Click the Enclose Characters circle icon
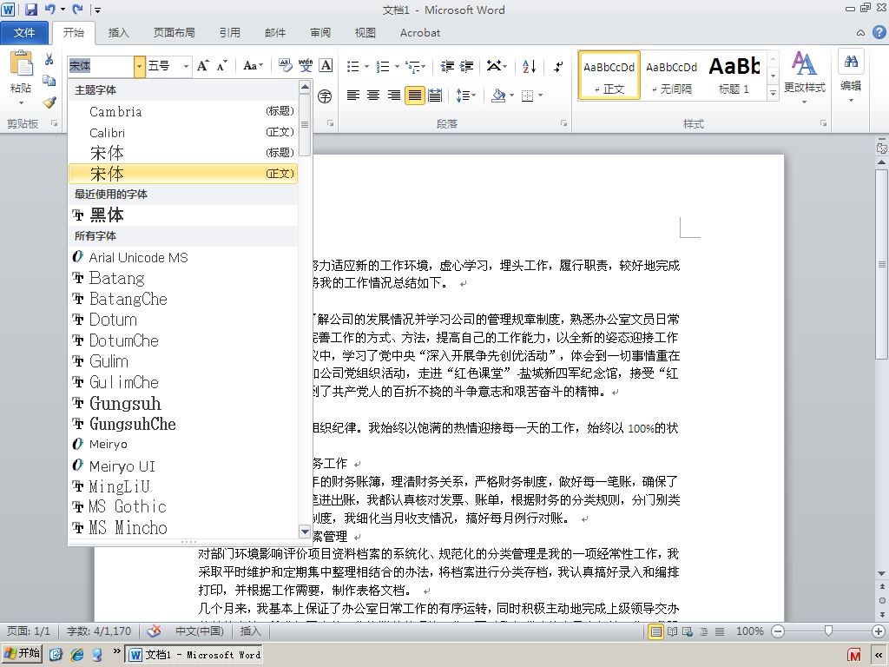This screenshot has width=889, height=667. tap(325, 96)
